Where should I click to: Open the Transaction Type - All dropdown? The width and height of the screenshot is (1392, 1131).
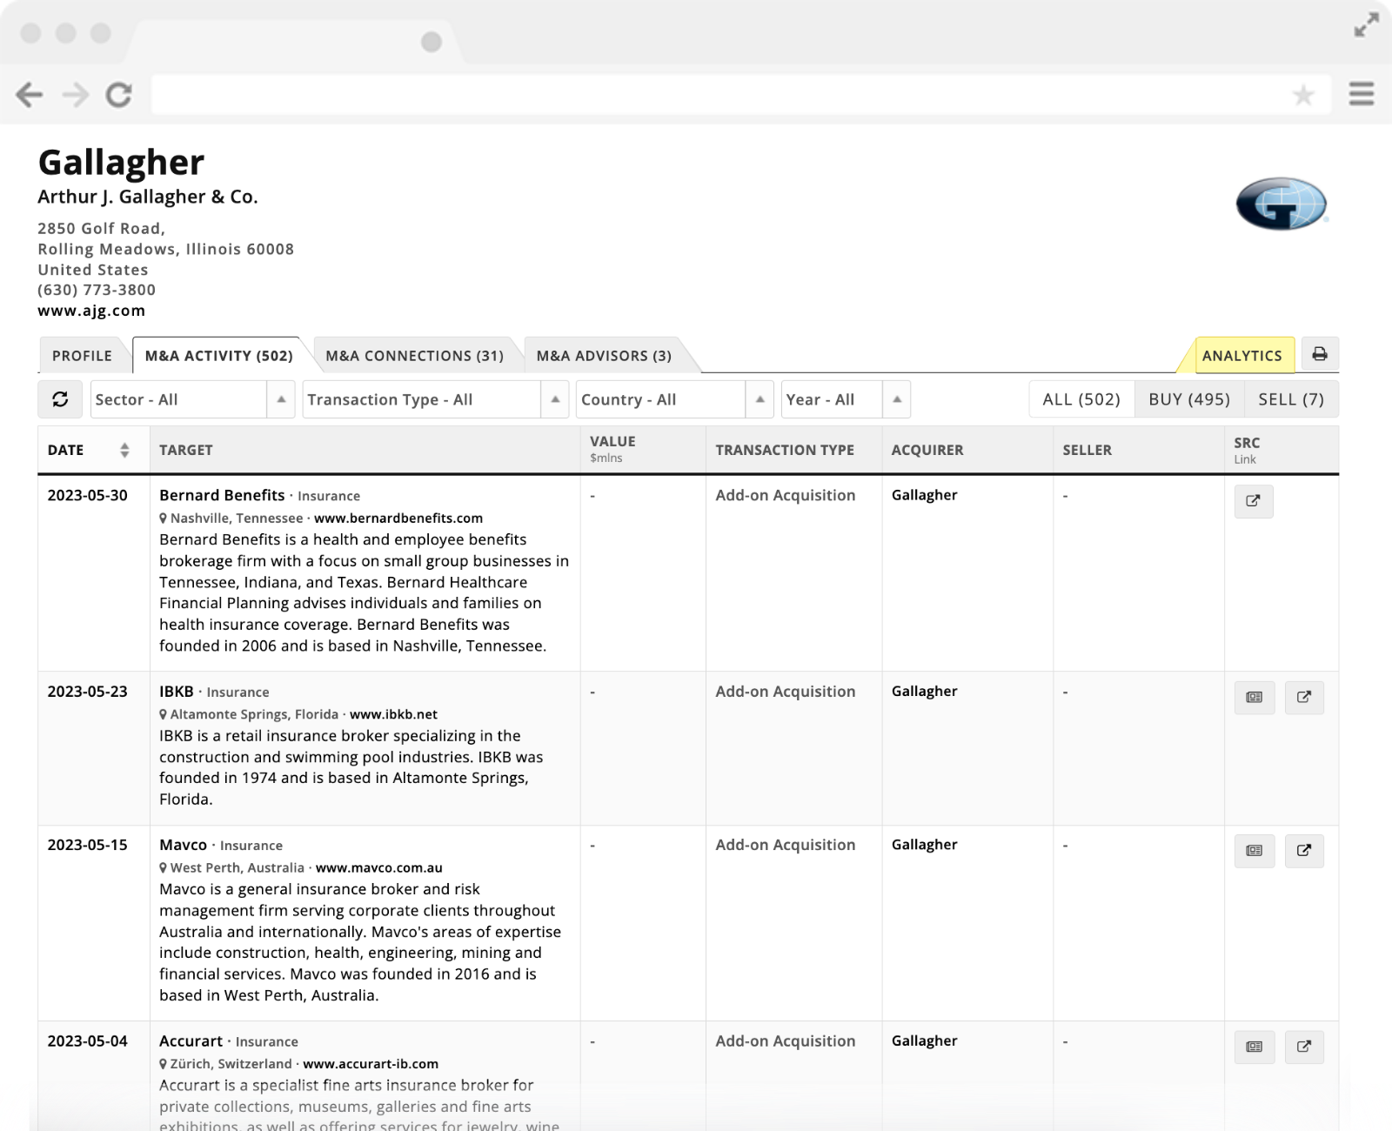(x=435, y=399)
